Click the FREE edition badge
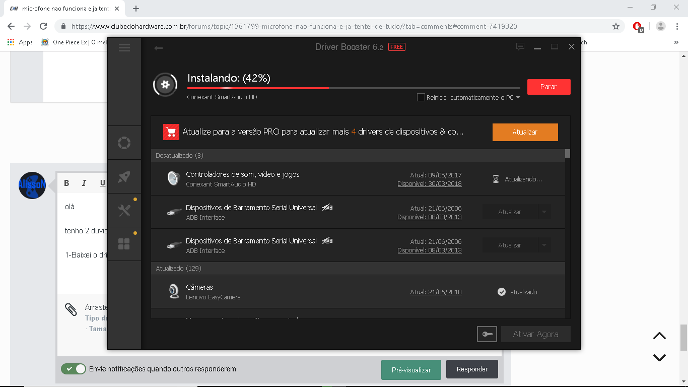 (397, 47)
